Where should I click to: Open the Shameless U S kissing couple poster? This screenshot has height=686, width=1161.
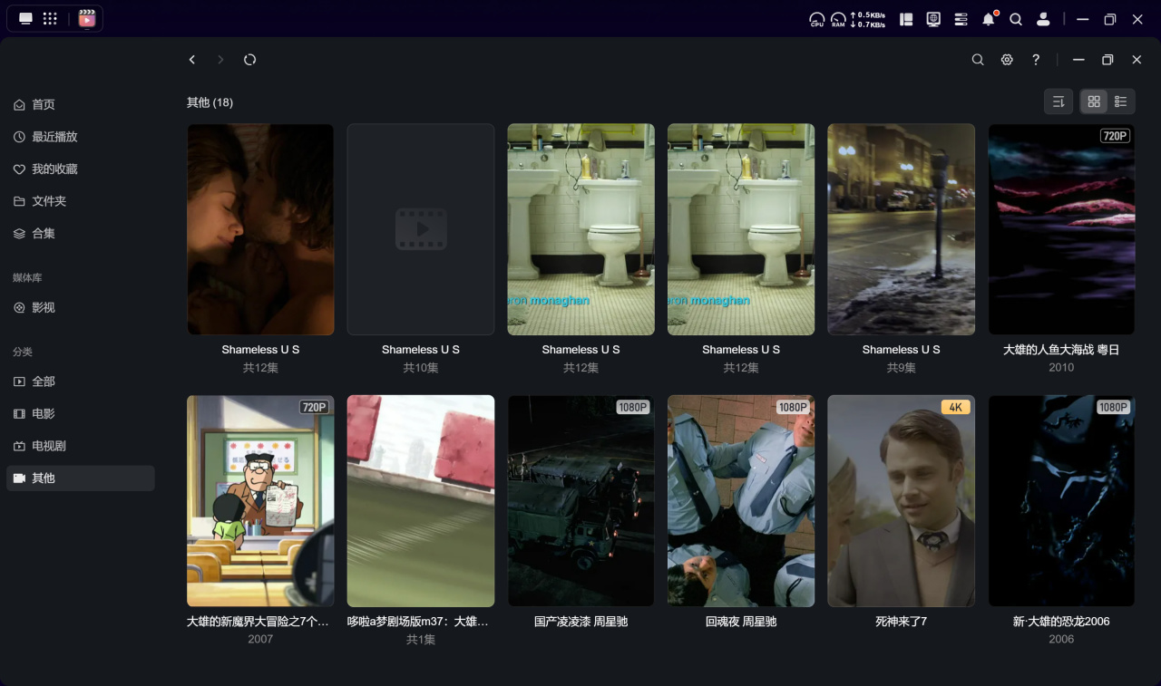(x=260, y=229)
